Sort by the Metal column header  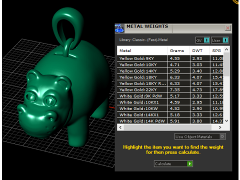coord(142,50)
